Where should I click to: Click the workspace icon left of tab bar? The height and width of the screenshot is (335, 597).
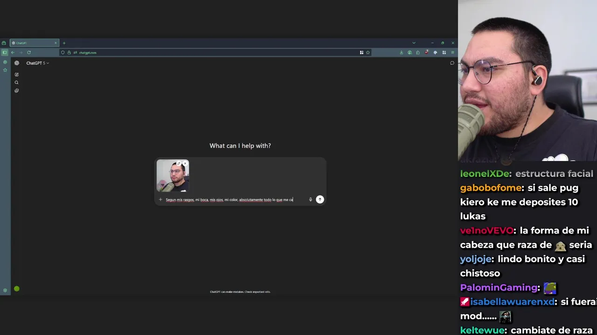click(x=4, y=43)
